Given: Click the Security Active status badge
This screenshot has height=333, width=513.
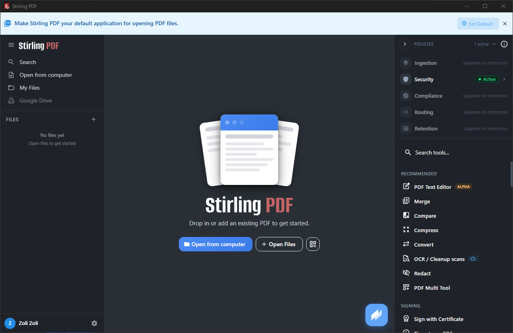Looking at the screenshot, I should pos(487,79).
